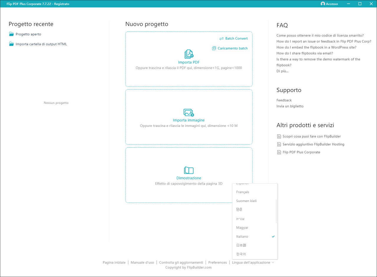Screen dimensions: 377x277
Task: Click the Batch Convert arrows icon
Action: (x=221, y=39)
